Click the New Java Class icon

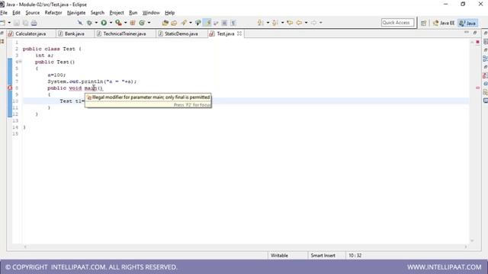(x=142, y=23)
